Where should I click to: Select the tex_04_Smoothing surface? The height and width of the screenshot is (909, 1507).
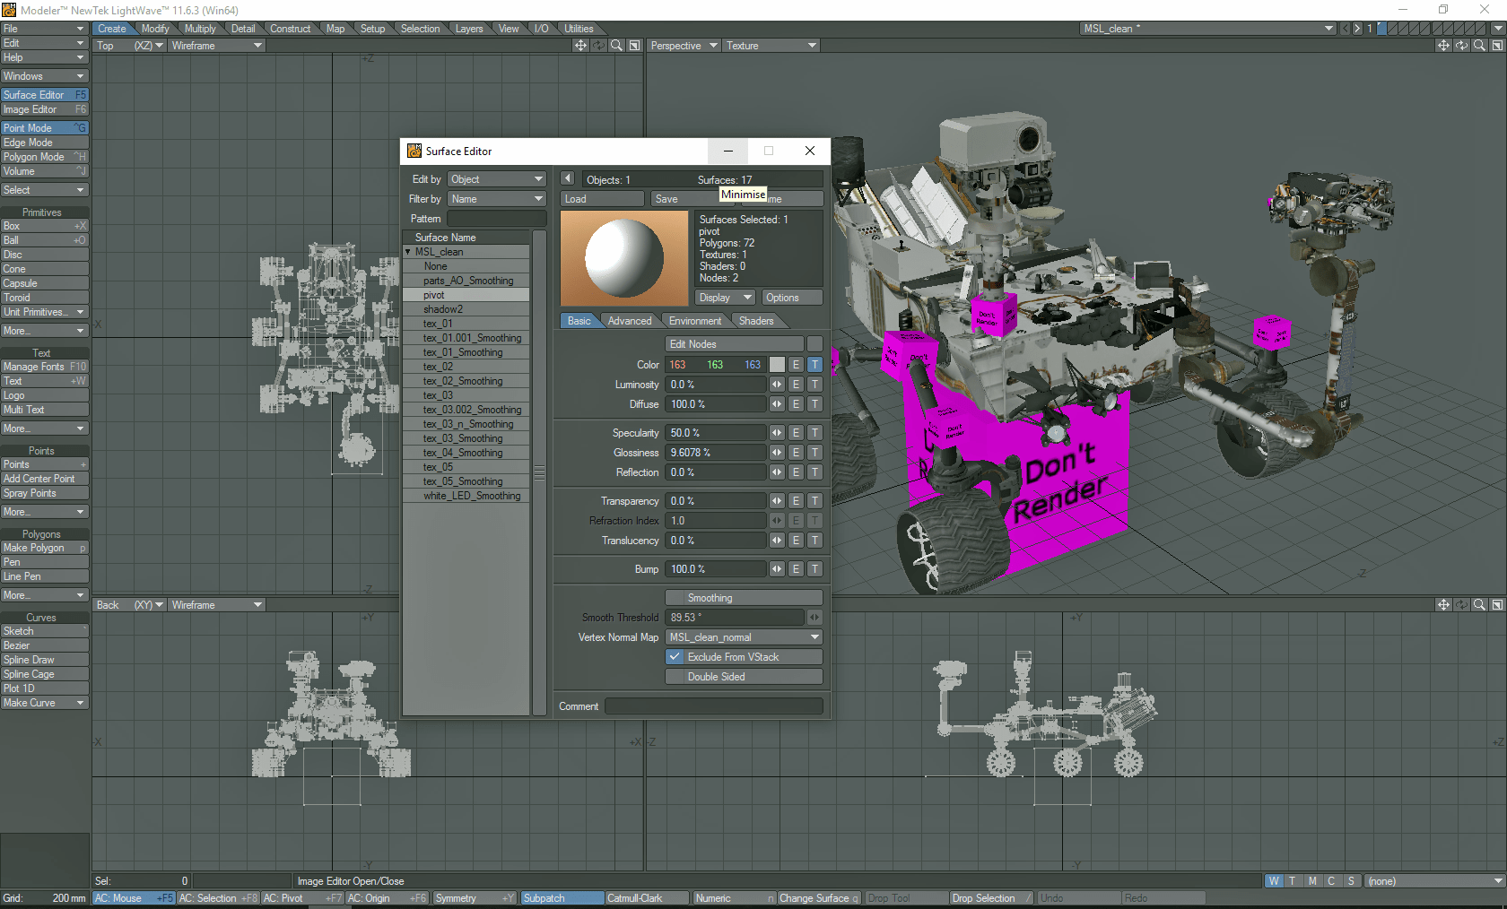tap(467, 452)
